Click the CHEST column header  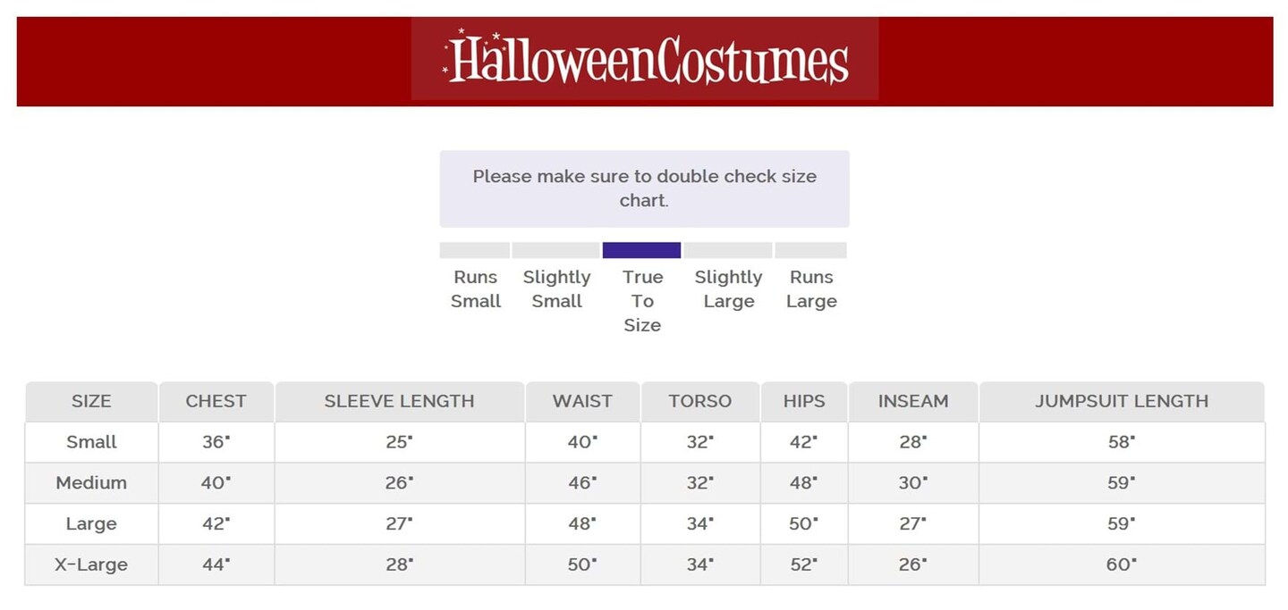tap(216, 402)
